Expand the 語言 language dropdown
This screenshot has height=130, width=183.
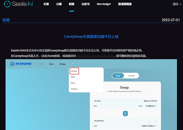177,4
